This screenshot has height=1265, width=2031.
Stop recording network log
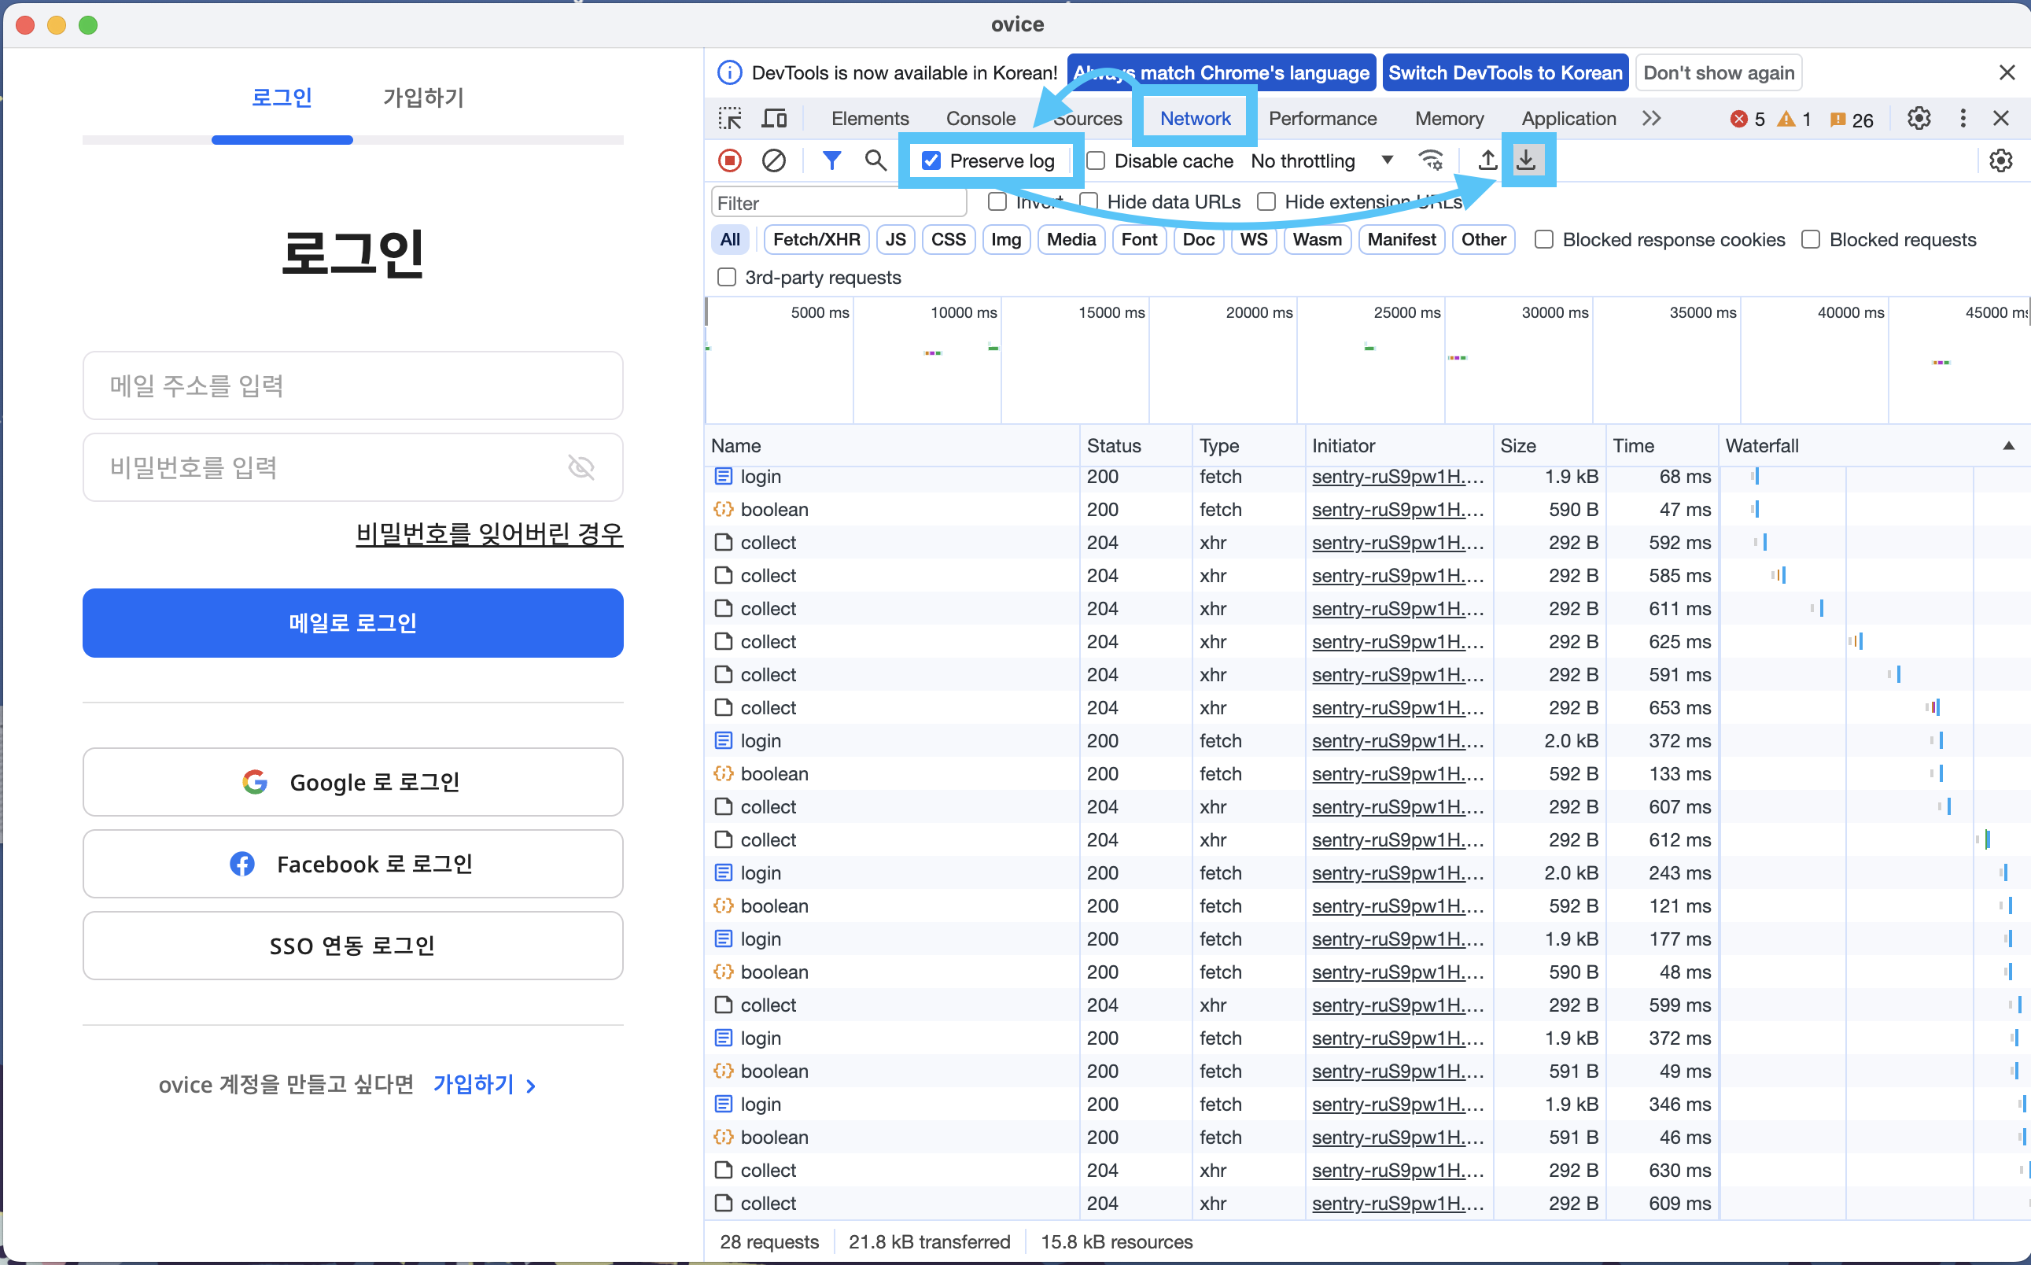[729, 160]
